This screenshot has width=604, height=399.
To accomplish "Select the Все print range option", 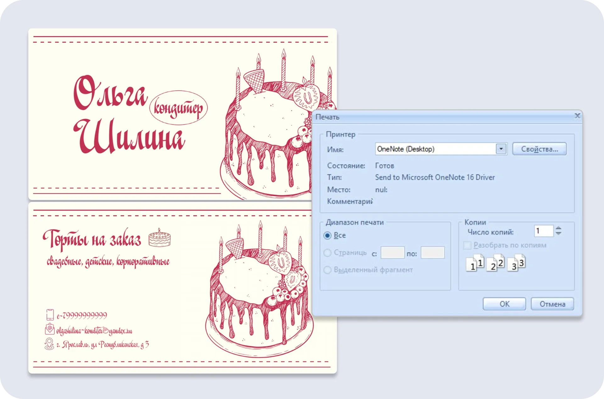I will point(327,236).
